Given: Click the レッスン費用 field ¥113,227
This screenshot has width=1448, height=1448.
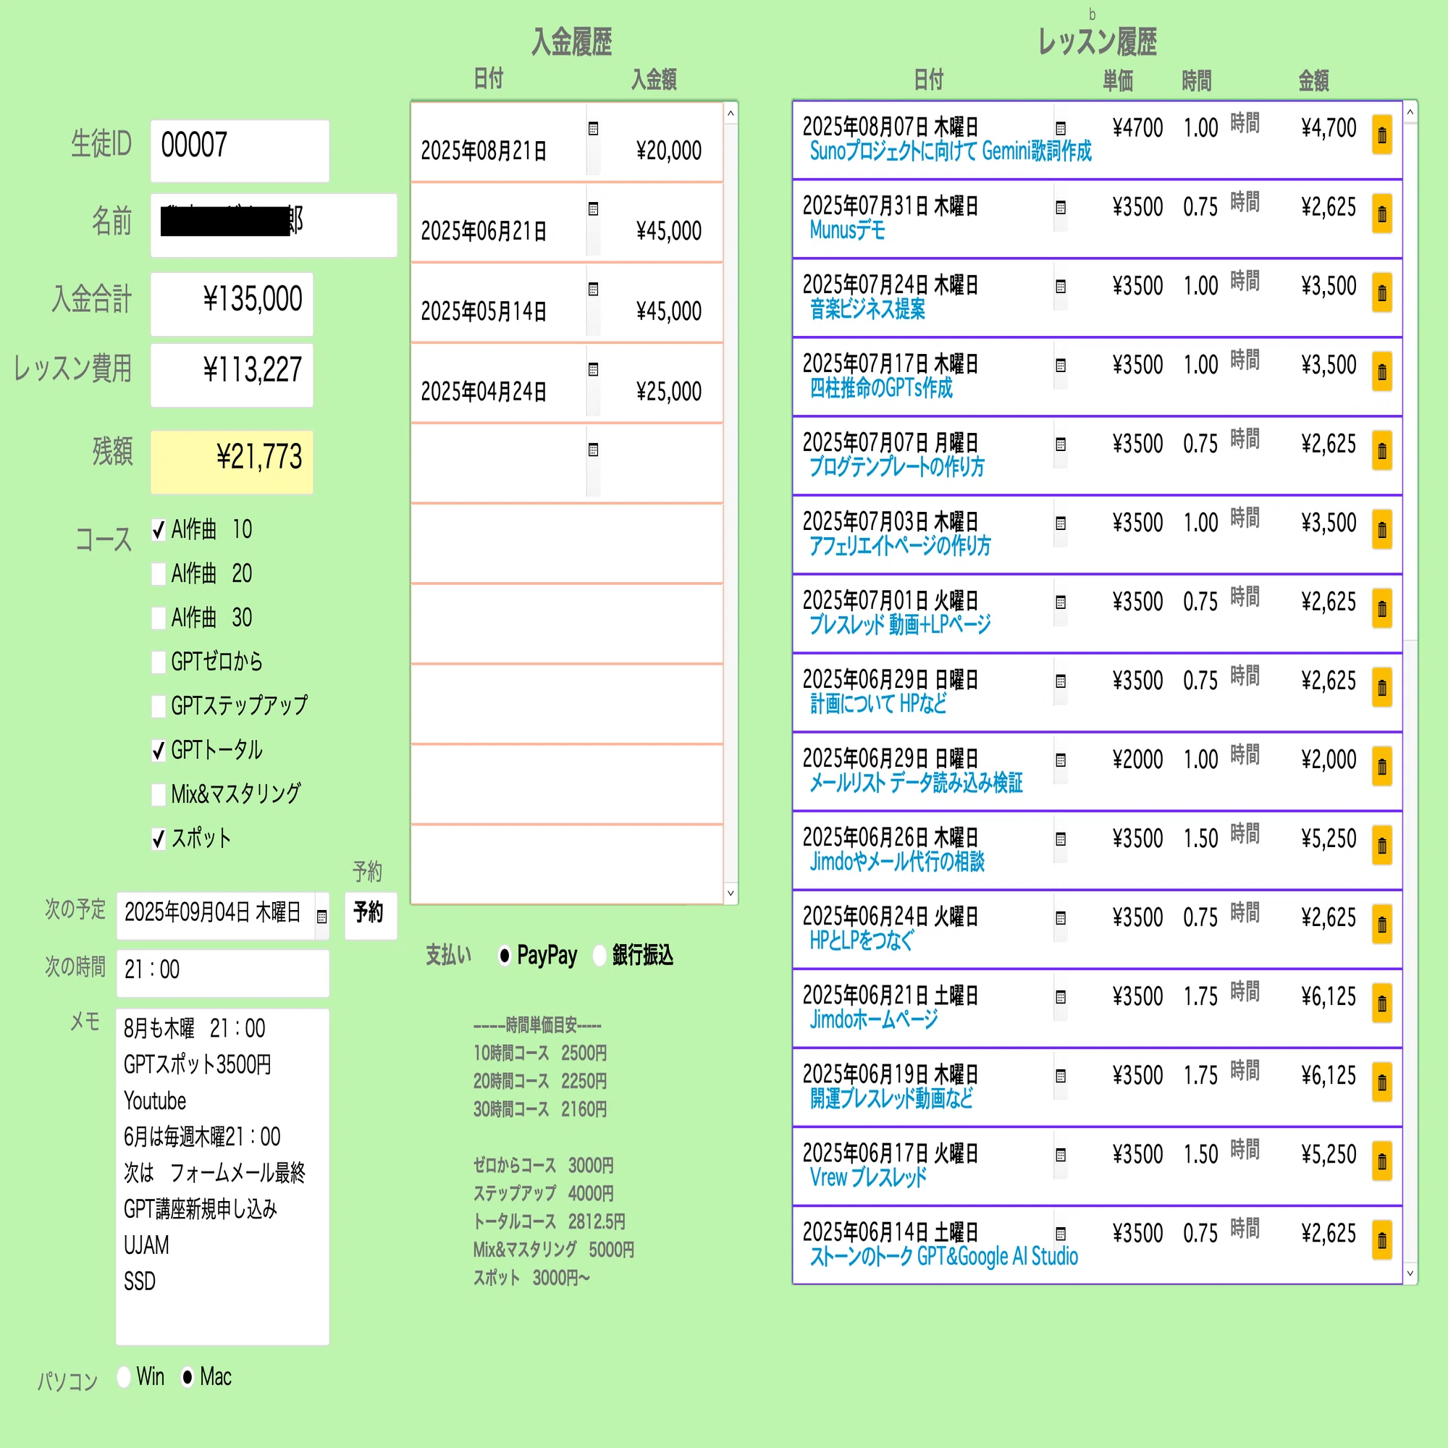Looking at the screenshot, I should (232, 375).
